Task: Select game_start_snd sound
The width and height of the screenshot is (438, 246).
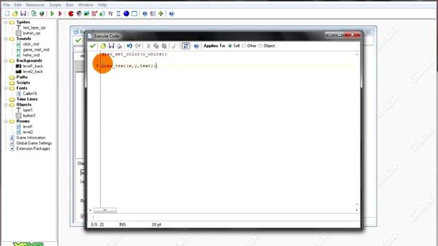Action: 36,50
